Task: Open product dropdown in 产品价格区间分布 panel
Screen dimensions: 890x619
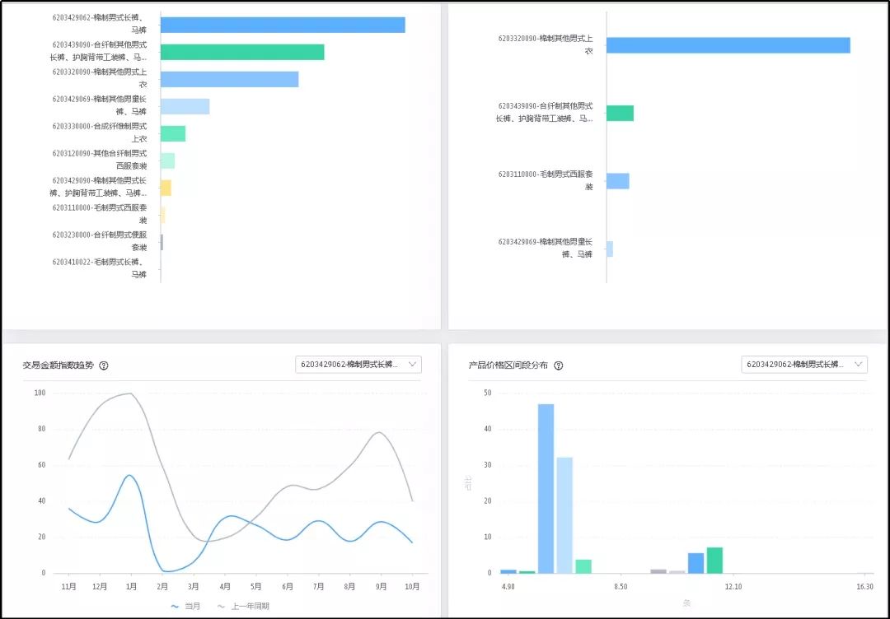Action: click(803, 365)
